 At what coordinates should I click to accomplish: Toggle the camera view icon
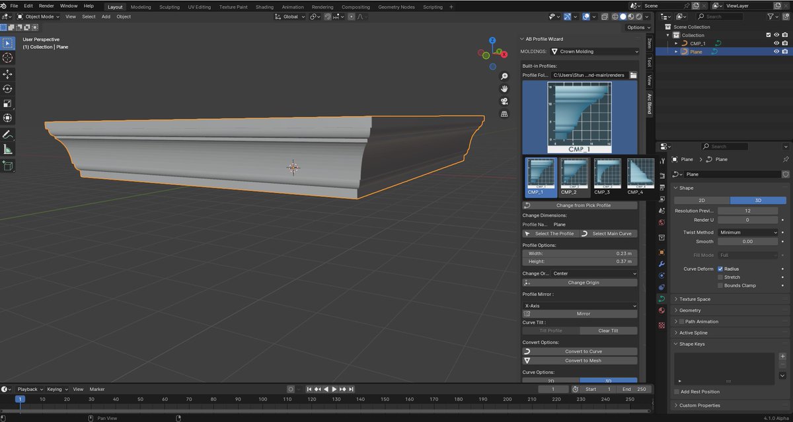coord(504,101)
